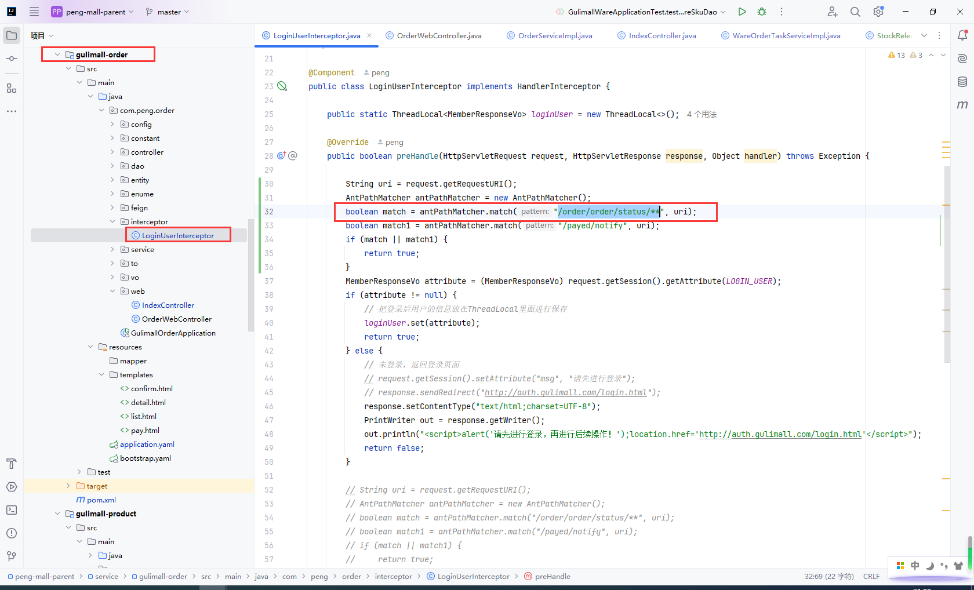Collapse the gulimall-order module
Viewport: 974px width, 590px height.
coord(57,54)
